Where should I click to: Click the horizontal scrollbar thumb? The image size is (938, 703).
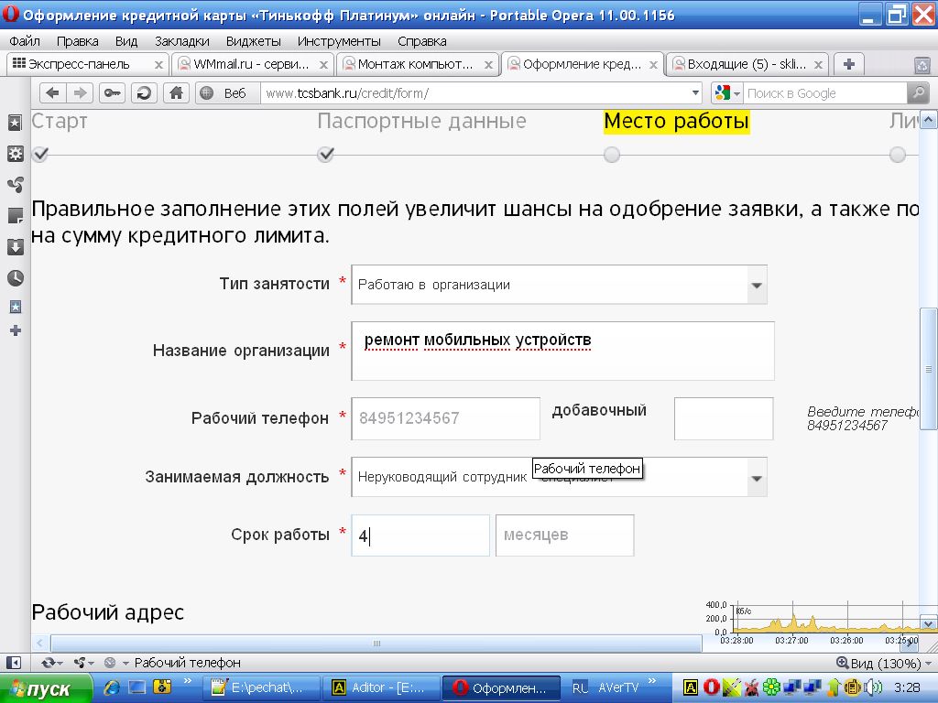click(376, 644)
